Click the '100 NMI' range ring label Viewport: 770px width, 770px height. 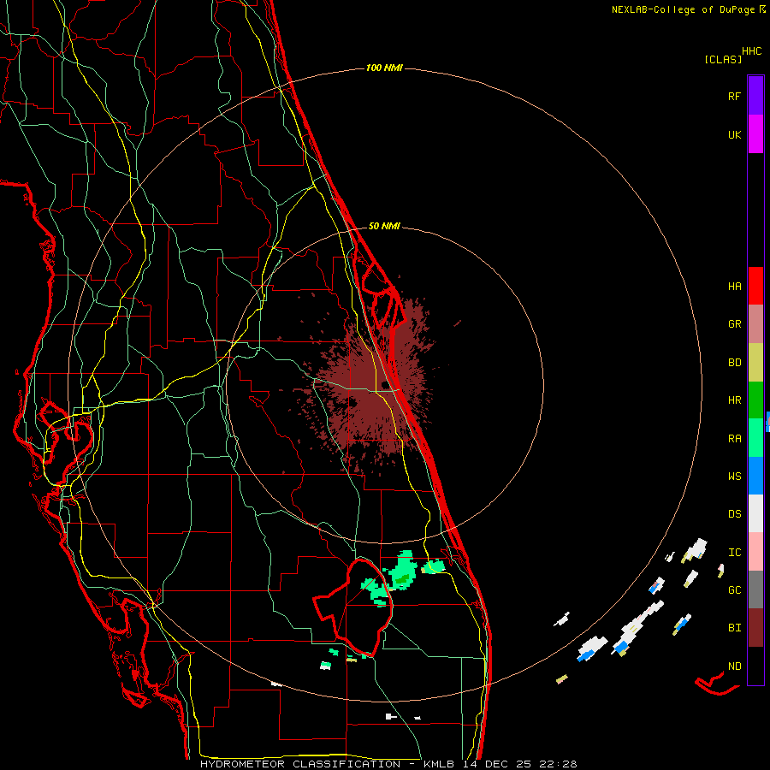[384, 68]
